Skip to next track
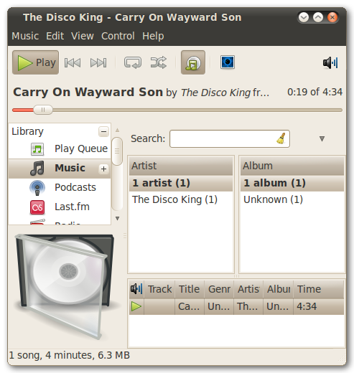The height and width of the screenshot is (373, 354). pos(98,62)
